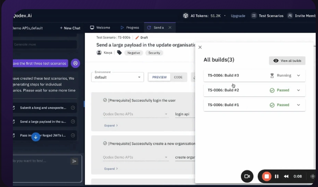Image resolution: width=318 pixels, height=187 pixels.
Task: Close the All builds panel
Action: (x=200, y=47)
